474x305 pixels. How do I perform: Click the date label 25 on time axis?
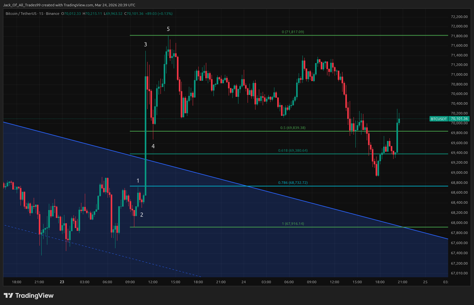425,282
